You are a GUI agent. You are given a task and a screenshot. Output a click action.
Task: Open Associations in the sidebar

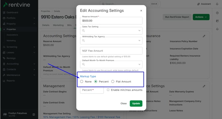point(12,35)
